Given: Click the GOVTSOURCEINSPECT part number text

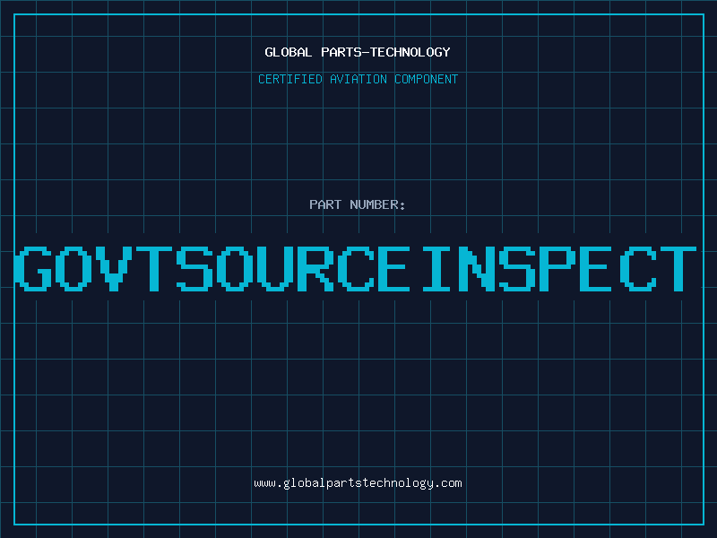Looking at the screenshot, I should 355,268.
